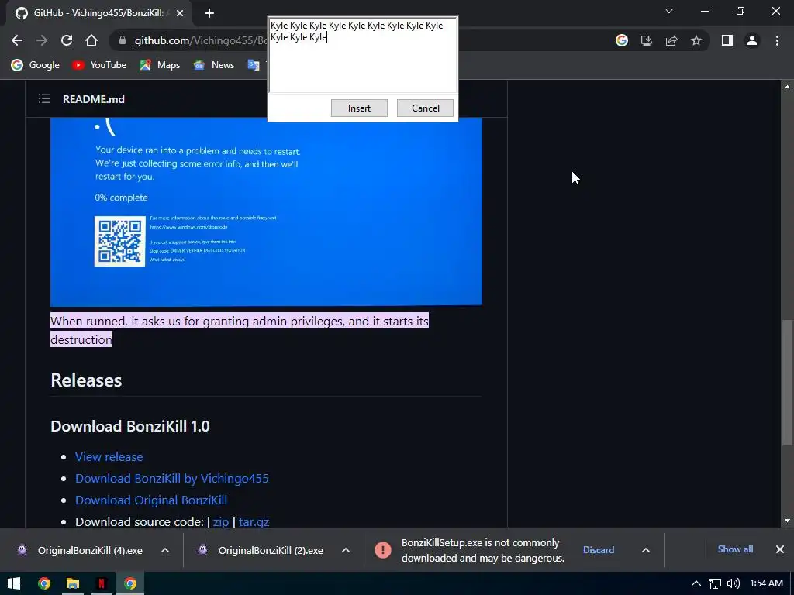Image resolution: width=794 pixels, height=595 pixels.
Task: Open the network tray icon
Action: point(714,584)
